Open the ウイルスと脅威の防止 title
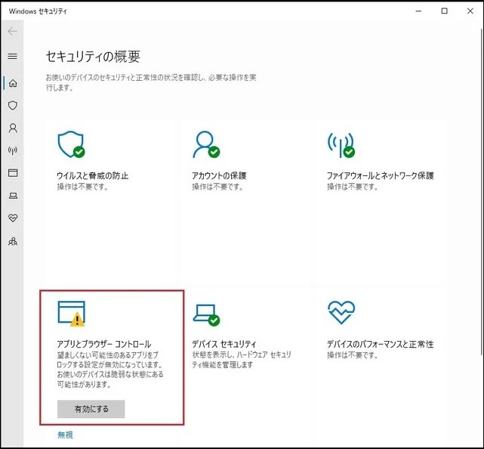Image resolution: width=484 pixels, height=449 pixels. [93, 175]
